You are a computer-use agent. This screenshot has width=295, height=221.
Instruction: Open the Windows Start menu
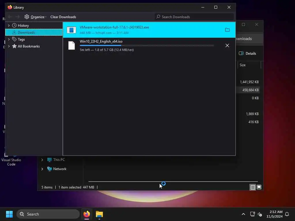9,214
